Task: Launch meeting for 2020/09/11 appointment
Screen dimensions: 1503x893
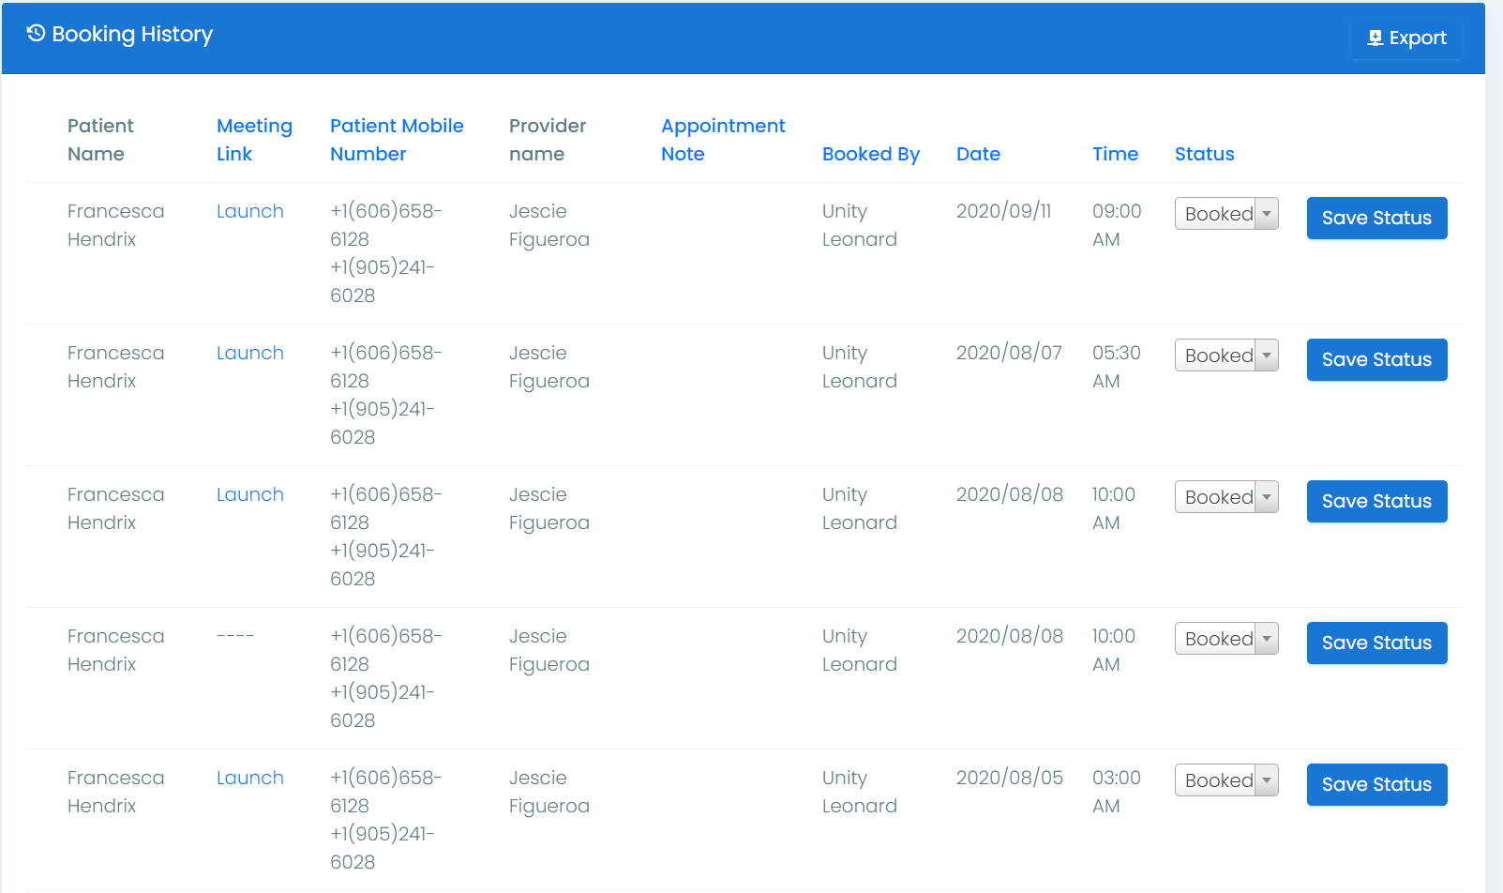Action: [x=249, y=211]
